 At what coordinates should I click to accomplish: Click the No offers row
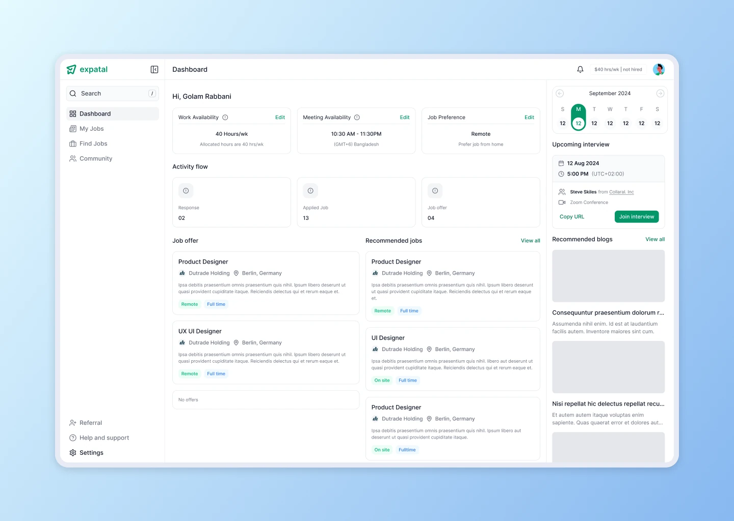(x=266, y=400)
